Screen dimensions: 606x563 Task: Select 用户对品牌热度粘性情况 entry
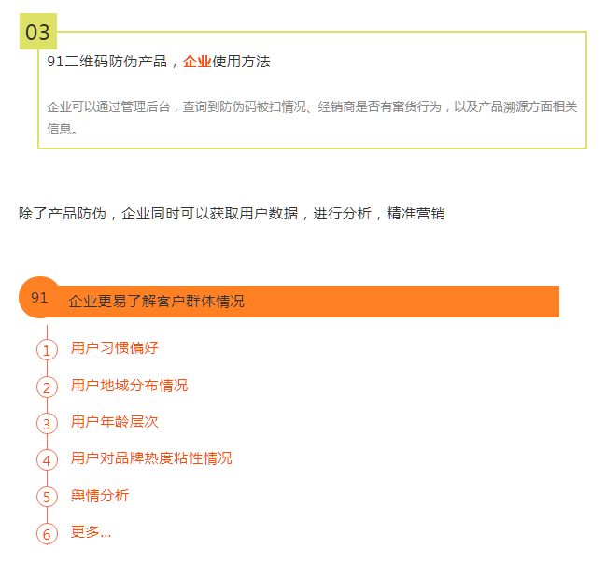tap(151, 458)
